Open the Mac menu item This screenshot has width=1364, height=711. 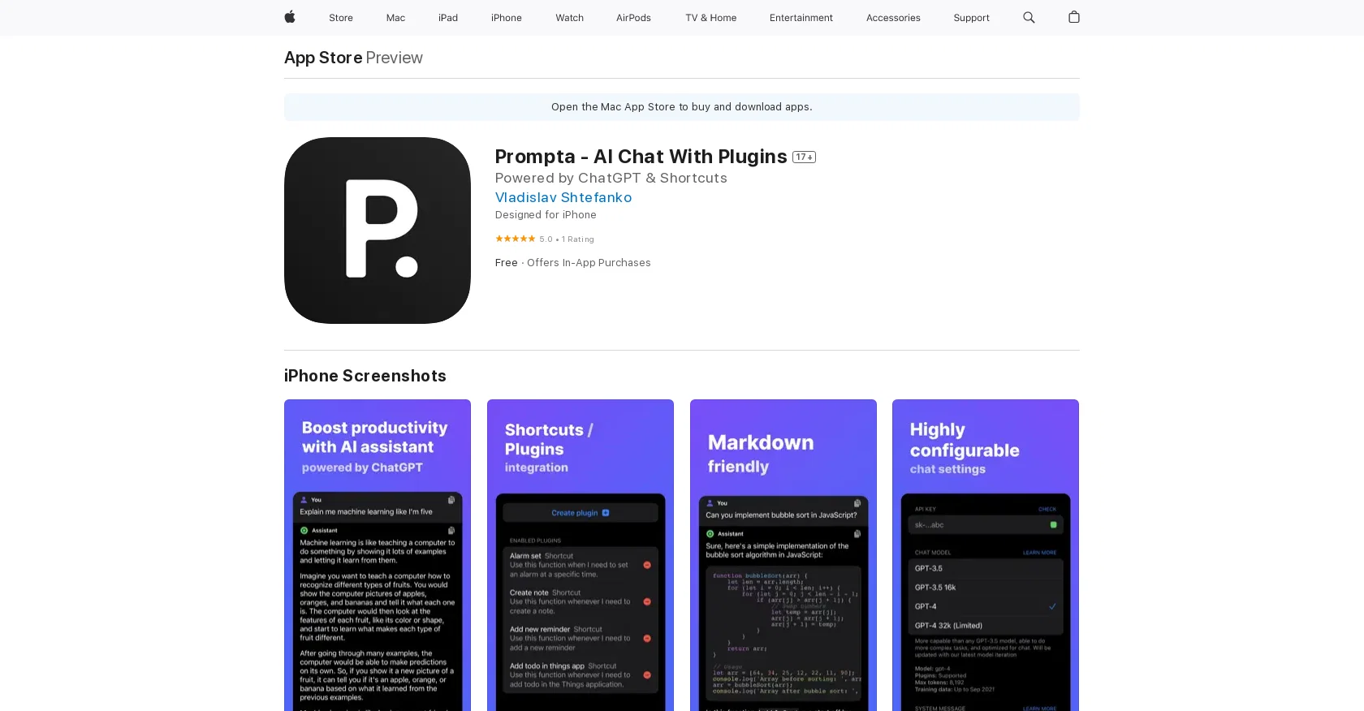pyautogui.click(x=395, y=18)
